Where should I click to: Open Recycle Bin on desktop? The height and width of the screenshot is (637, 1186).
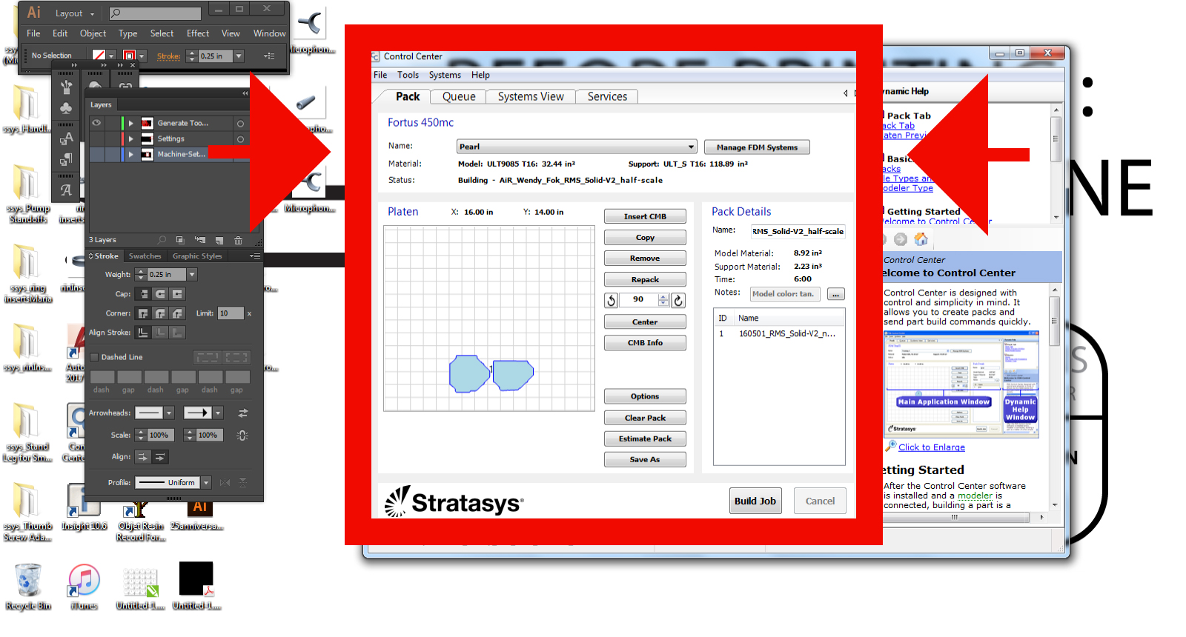coord(28,587)
